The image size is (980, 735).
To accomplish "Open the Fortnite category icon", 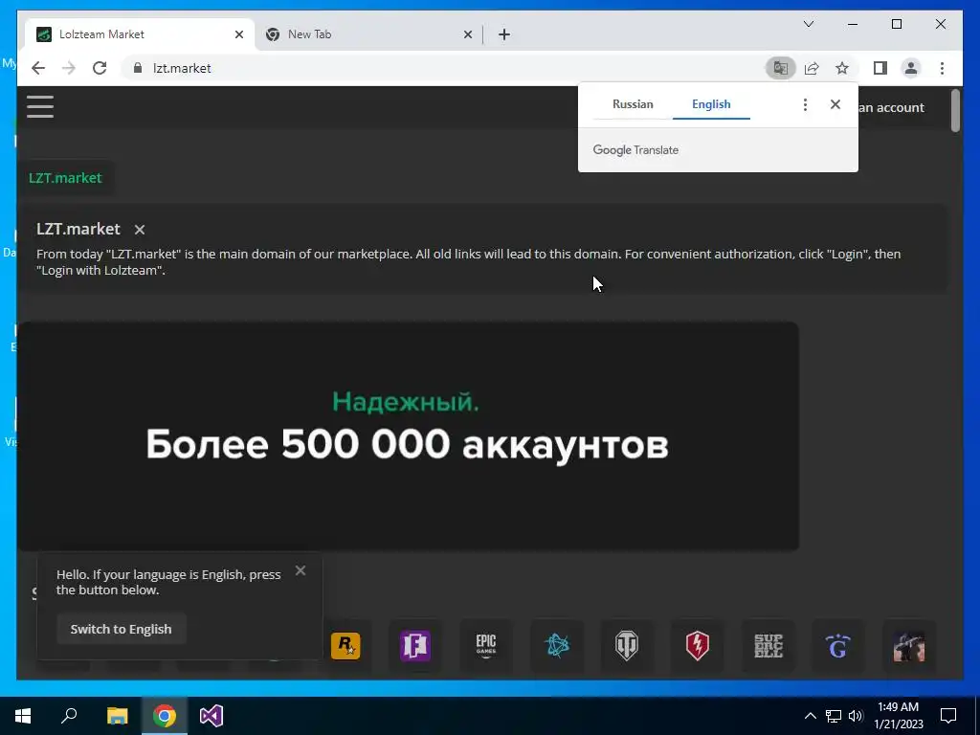I will coord(415,646).
